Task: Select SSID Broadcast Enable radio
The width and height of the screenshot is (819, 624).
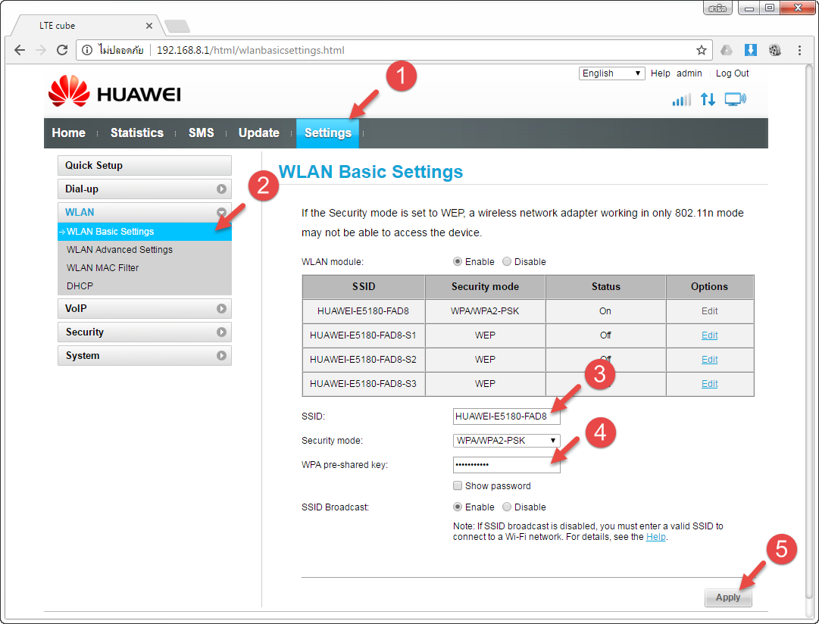Action: click(x=458, y=507)
